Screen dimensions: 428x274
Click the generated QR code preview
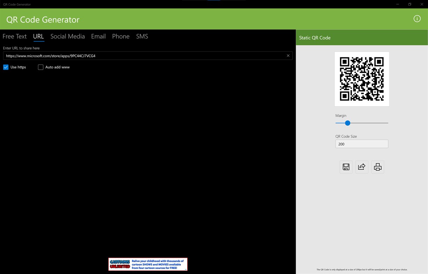click(x=362, y=79)
